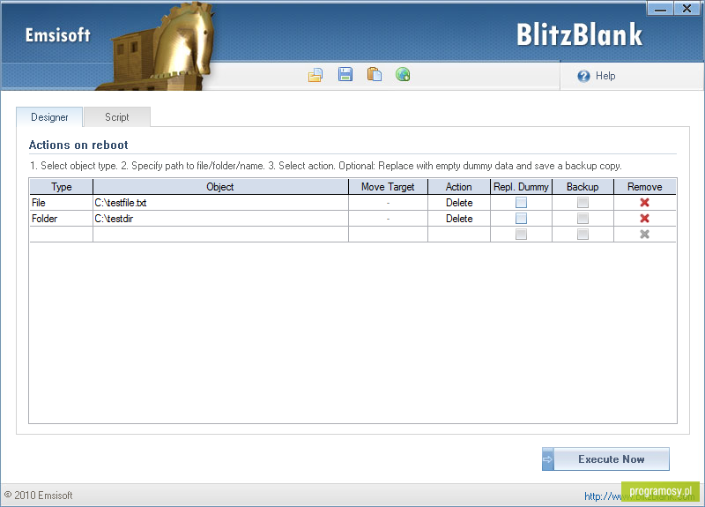Change Type cell showing Folder
This screenshot has height=507, width=705.
click(x=61, y=218)
